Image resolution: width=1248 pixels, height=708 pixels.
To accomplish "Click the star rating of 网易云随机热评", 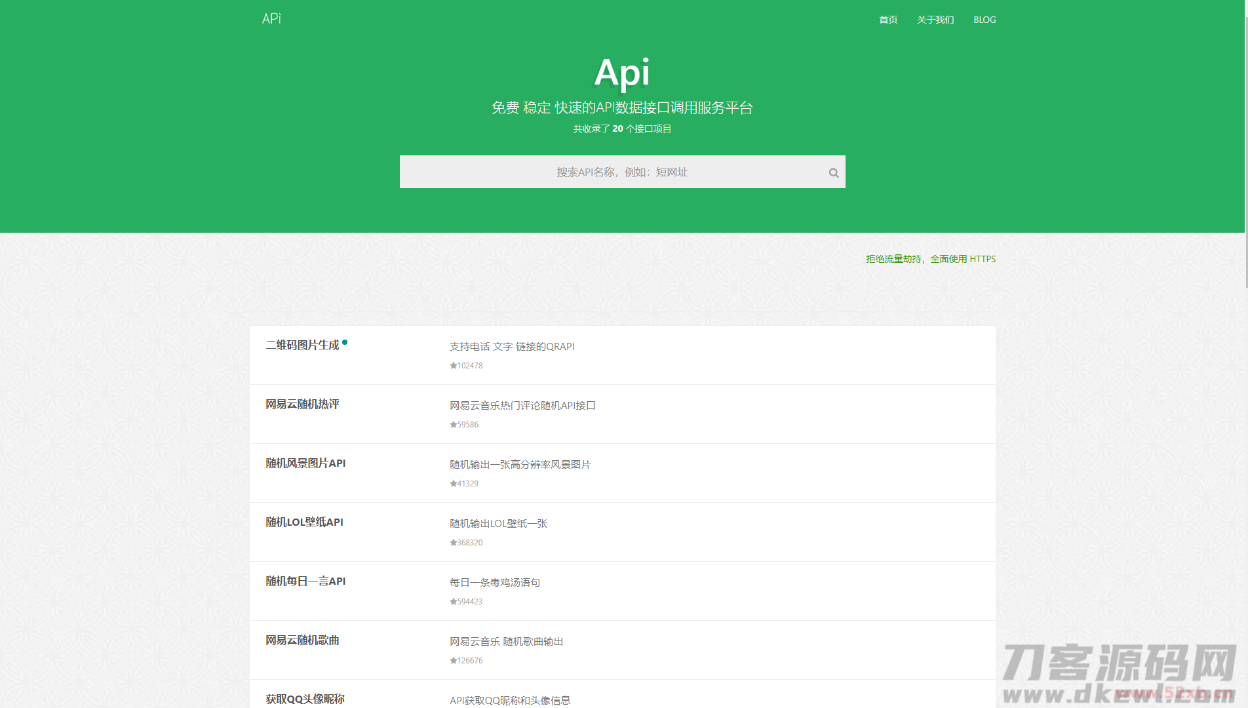I will point(452,424).
